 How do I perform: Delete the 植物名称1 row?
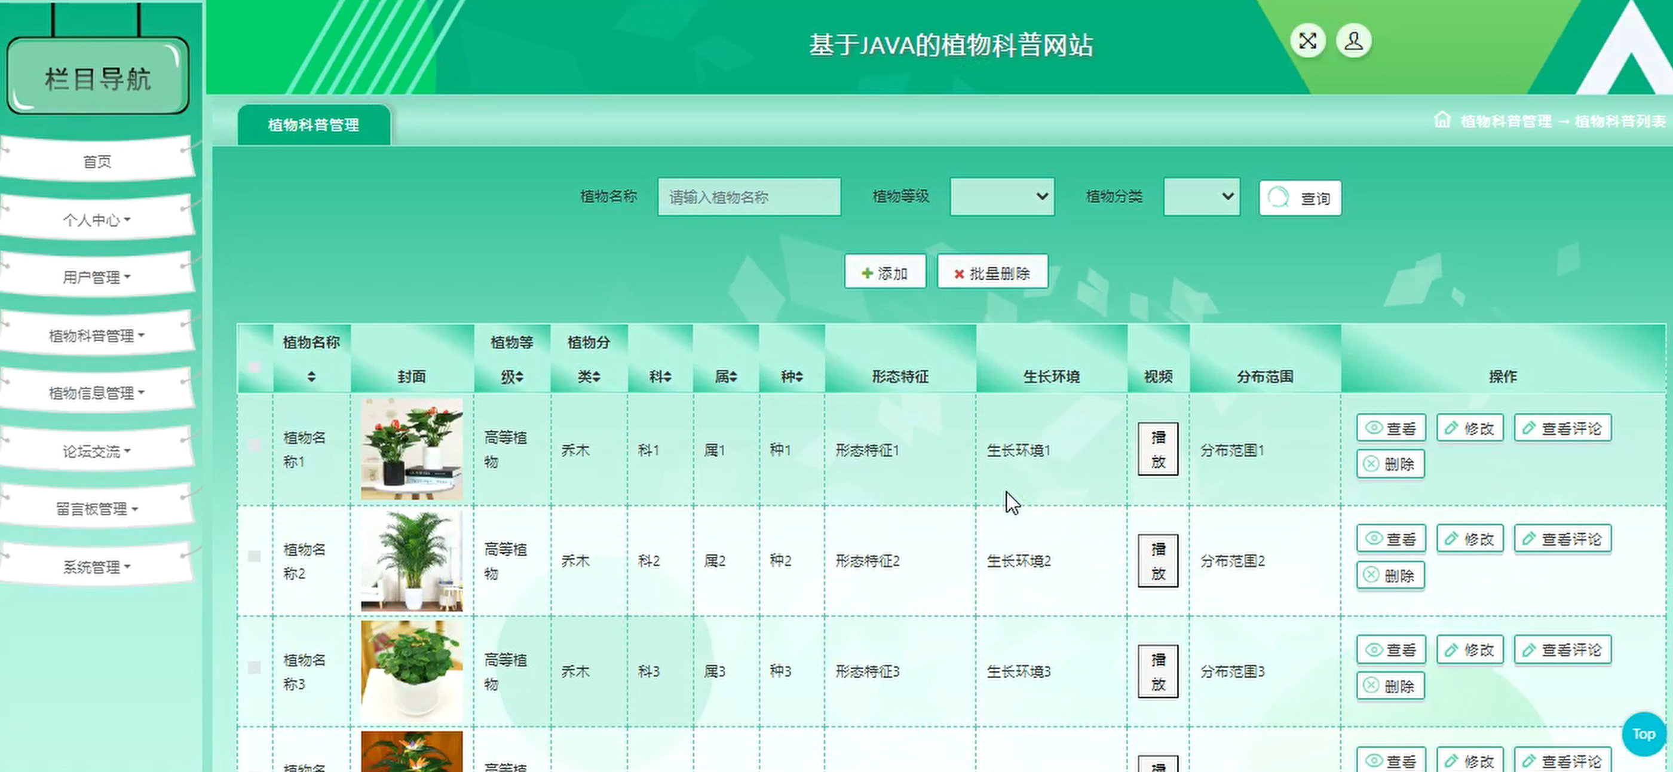click(1390, 464)
